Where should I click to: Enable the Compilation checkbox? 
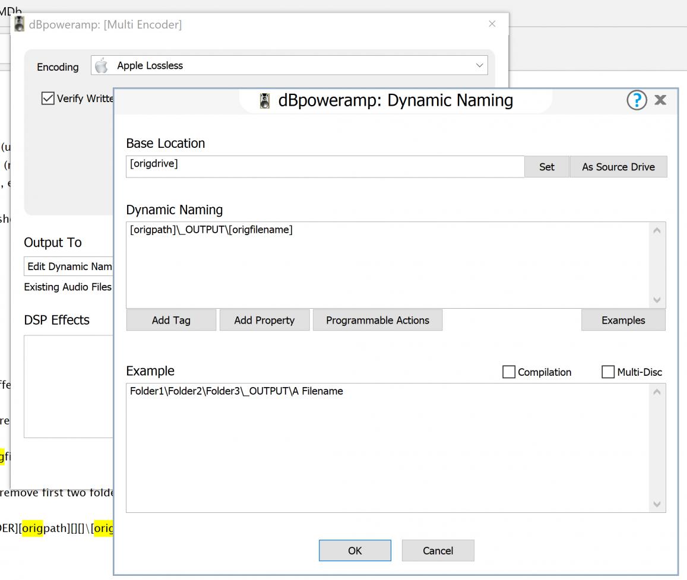[x=509, y=372]
